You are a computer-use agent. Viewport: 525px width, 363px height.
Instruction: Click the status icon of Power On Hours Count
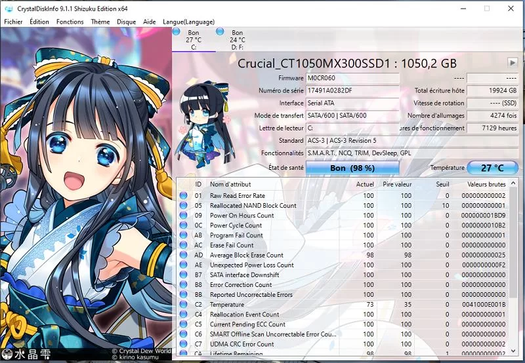pyautogui.click(x=184, y=216)
